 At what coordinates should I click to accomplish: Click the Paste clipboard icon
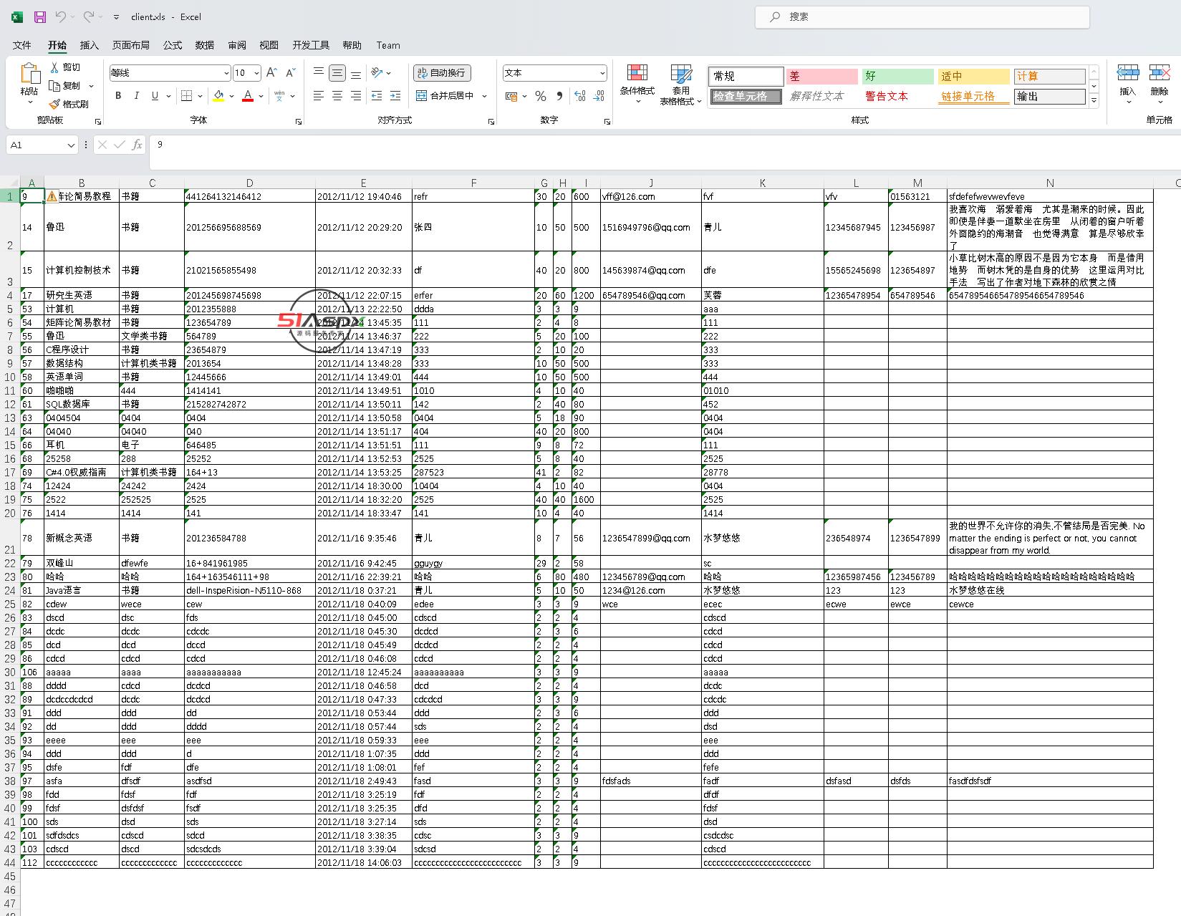pyautogui.click(x=29, y=74)
